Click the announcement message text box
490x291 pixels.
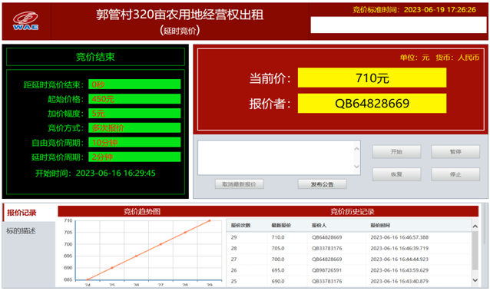tap(276, 157)
